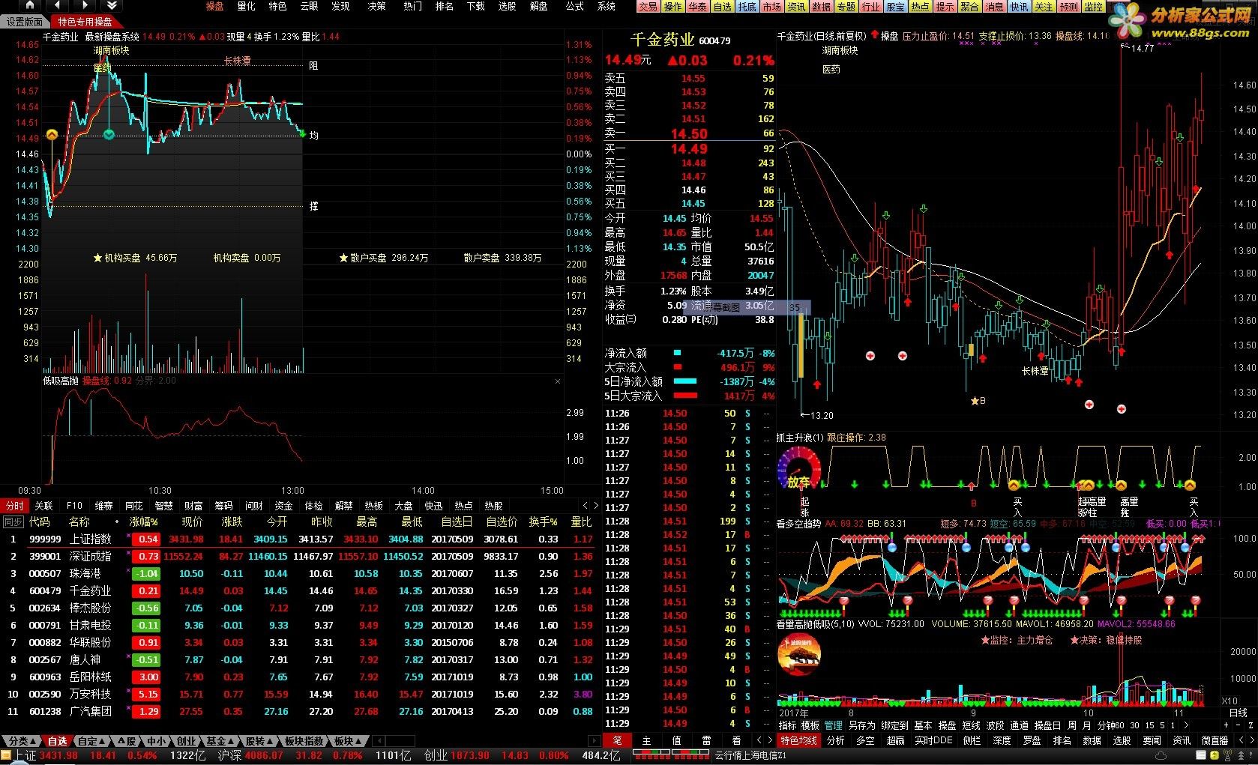
Task: Sort the list by 换手% column
Action: (543, 521)
